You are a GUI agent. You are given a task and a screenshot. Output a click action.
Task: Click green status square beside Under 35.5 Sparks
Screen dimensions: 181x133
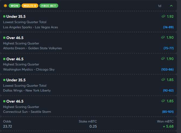point(4,16)
